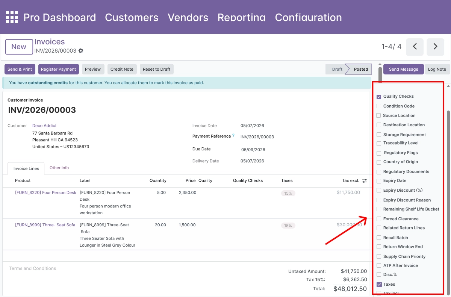The image size is (451, 297).
Task: Click Reset to Draft button
Action: (x=157, y=69)
